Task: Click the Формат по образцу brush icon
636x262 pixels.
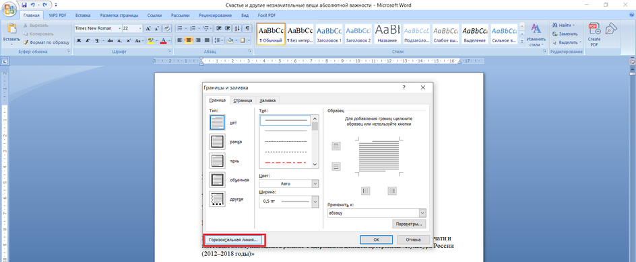Action: coord(26,42)
